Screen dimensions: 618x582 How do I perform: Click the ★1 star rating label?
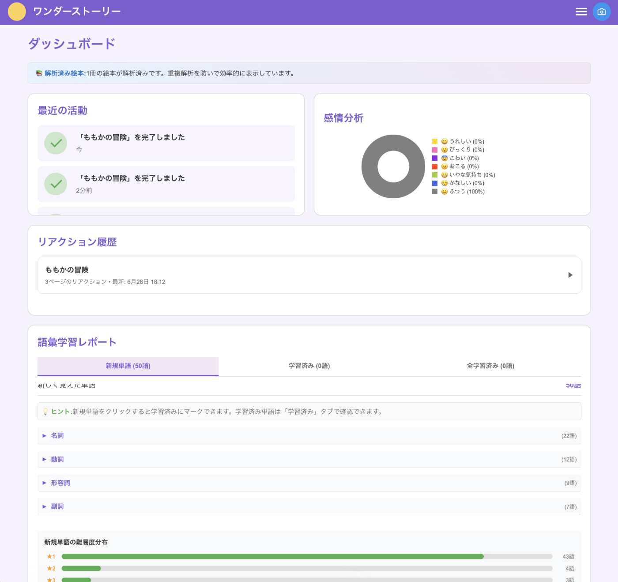point(51,556)
